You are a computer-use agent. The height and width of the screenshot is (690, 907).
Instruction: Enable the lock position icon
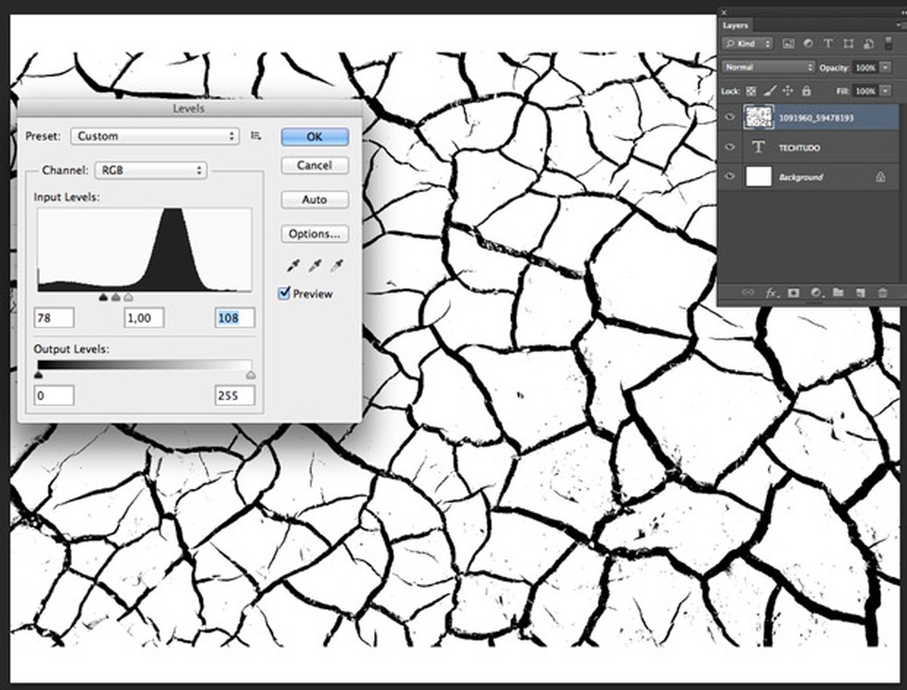pos(787,91)
